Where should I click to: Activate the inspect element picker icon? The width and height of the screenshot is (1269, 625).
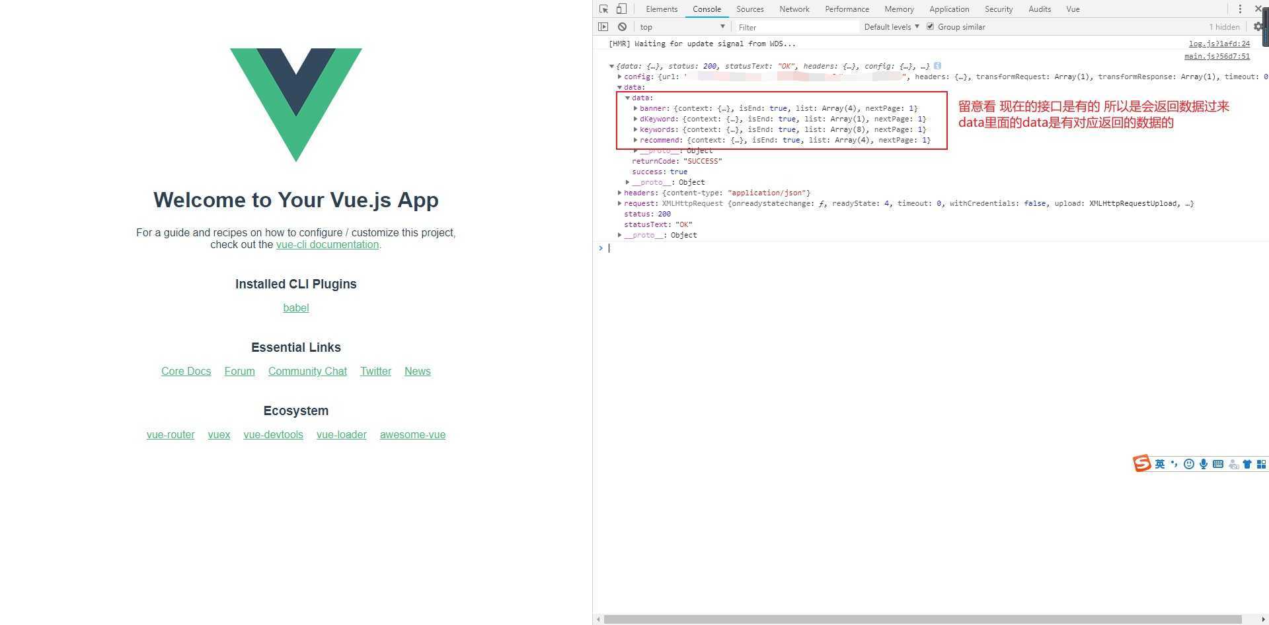pyautogui.click(x=603, y=9)
